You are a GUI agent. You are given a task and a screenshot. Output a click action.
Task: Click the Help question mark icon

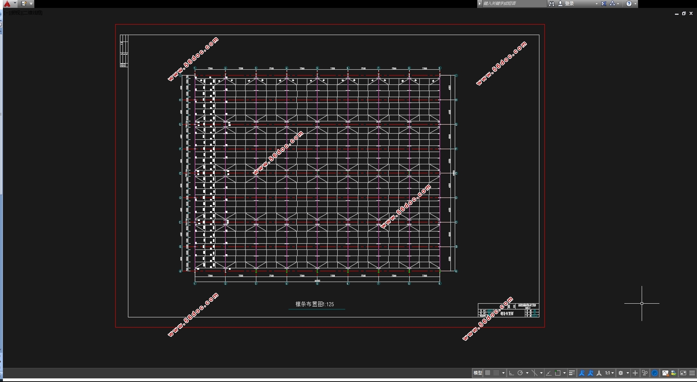629,4
